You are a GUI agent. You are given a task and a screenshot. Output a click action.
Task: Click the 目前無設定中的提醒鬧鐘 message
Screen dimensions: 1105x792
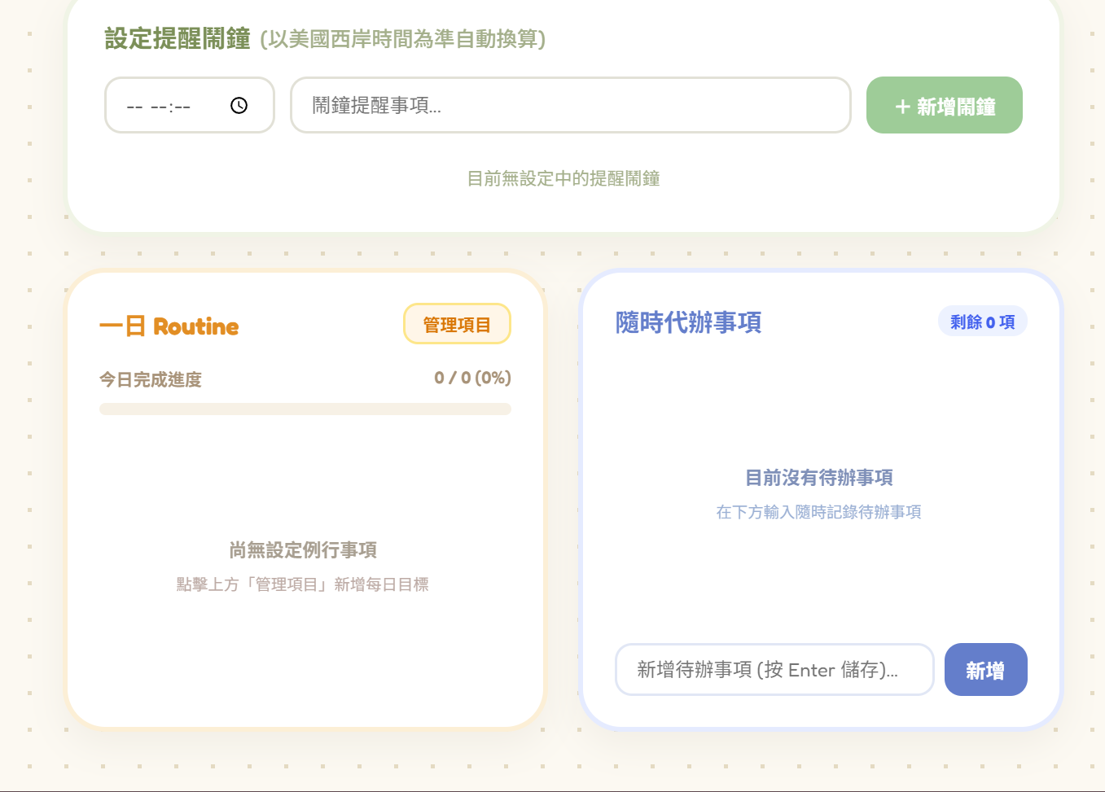pos(563,178)
